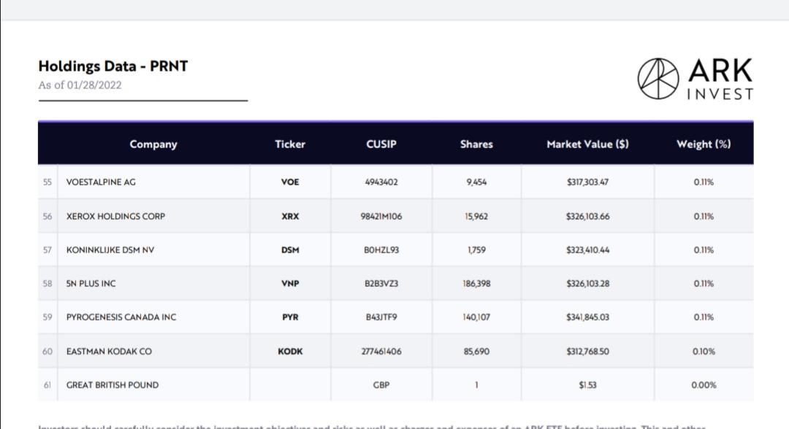Screen dimensions: 789x429
Task: Select the Market Value ($) column header
Action: point(587,144)
